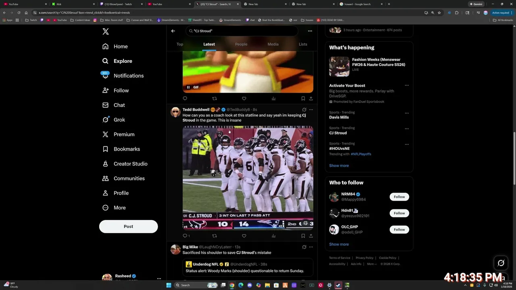Click floating Grok button bottom right

click(501, 263)
